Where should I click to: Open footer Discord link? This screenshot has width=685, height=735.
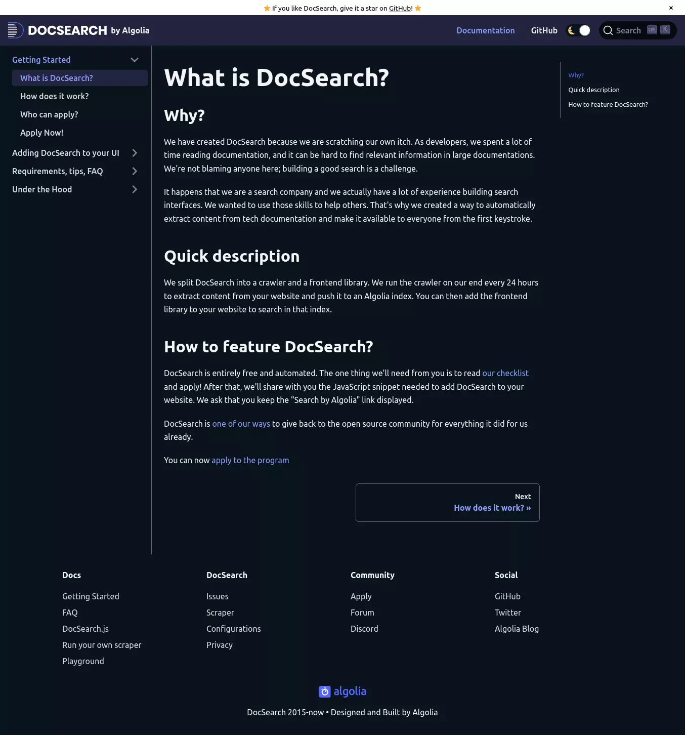point(364,629)
